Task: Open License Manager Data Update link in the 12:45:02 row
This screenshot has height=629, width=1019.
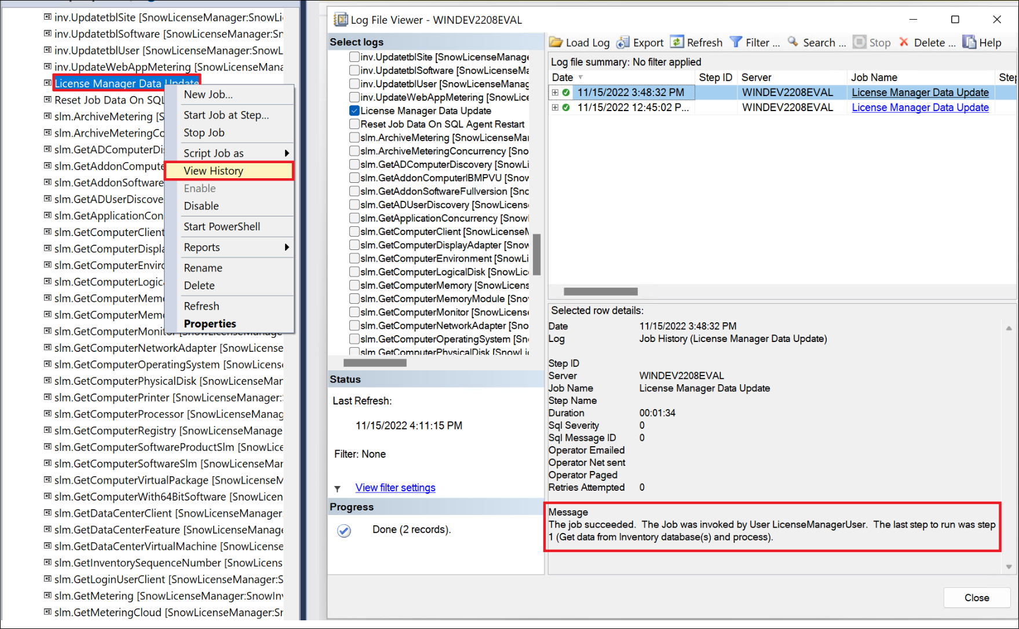Action: [x=920, y=107]
